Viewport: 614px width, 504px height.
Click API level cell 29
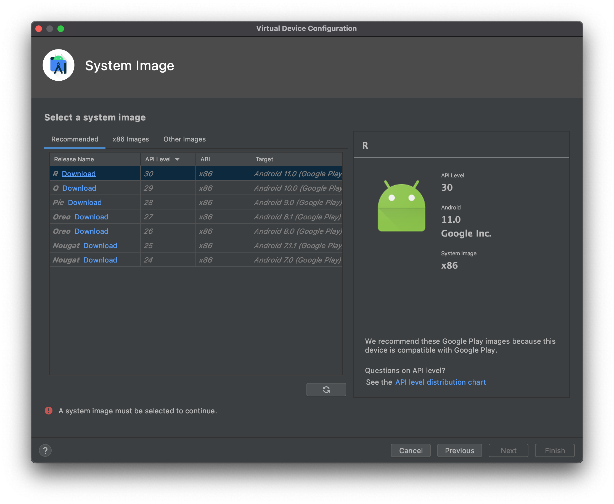click(168, 188)
